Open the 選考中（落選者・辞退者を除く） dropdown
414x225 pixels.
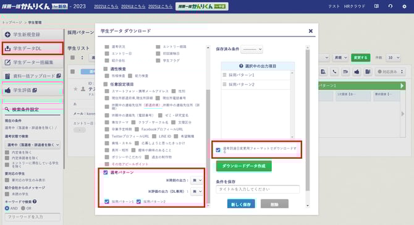click(x=33, y=145)
